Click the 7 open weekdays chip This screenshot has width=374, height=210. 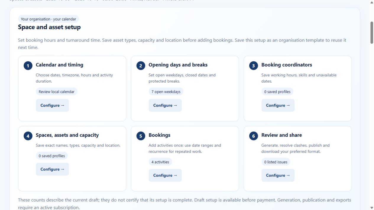pos(166,92)
